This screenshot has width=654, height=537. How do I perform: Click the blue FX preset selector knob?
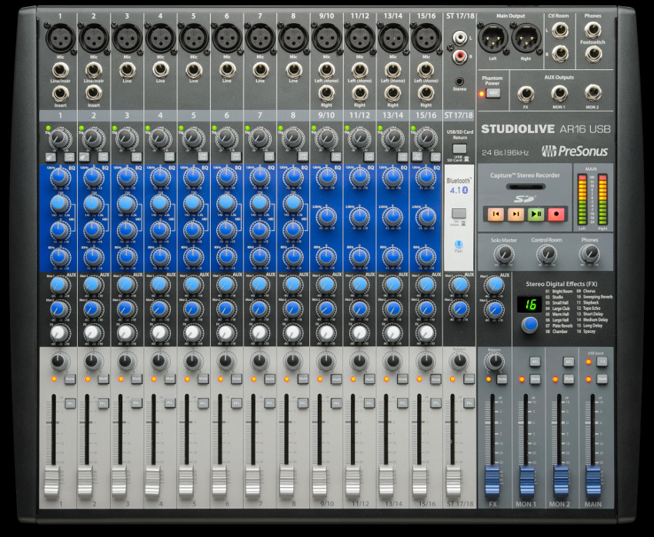529,325
